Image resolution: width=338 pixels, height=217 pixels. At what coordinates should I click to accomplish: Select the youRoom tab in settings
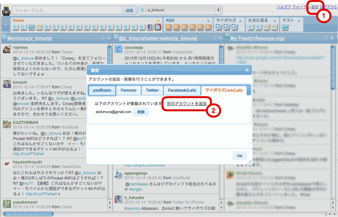(x=102, y=90)
